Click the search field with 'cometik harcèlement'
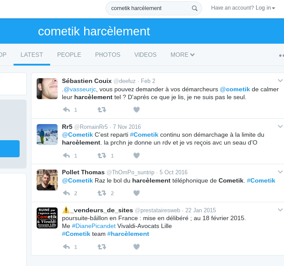Screen dimensions: 284x266 154,8
